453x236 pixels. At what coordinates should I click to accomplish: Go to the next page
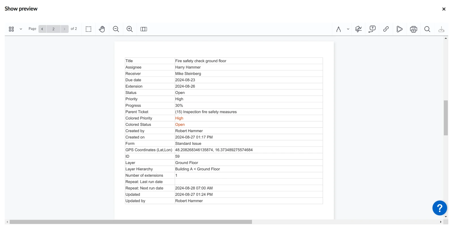click(65, 29)
